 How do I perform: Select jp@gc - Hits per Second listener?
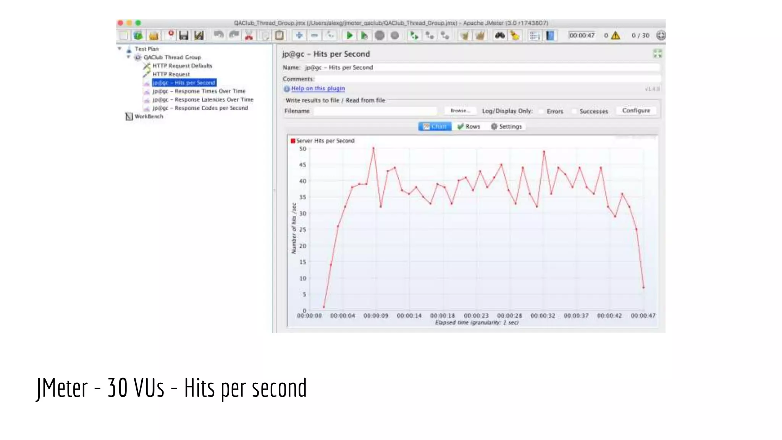[x=184, y=82]
